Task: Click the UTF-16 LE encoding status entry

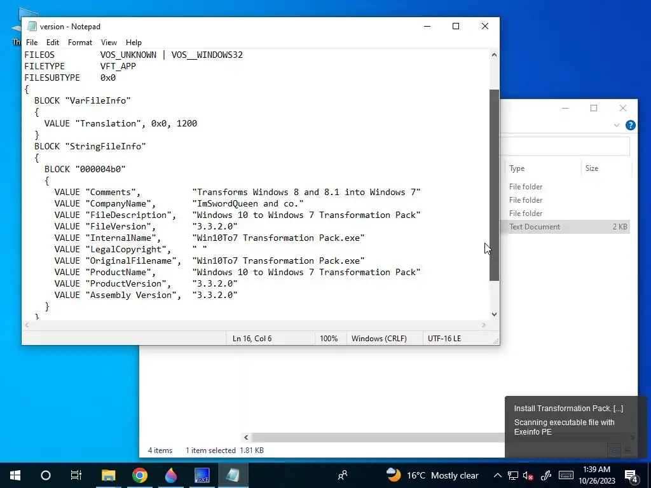Action: tap(444, 339)
